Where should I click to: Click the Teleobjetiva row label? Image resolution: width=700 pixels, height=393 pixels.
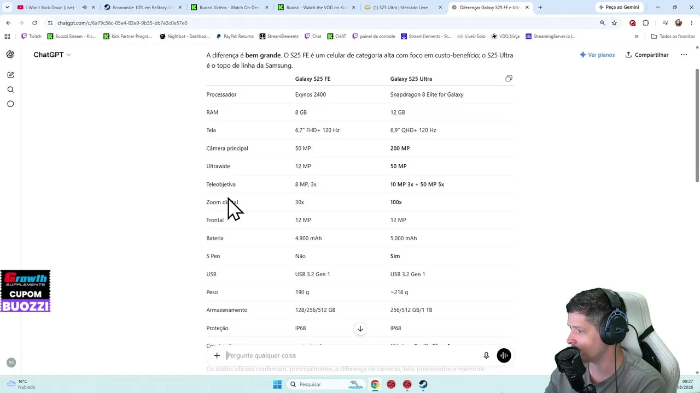221,184
